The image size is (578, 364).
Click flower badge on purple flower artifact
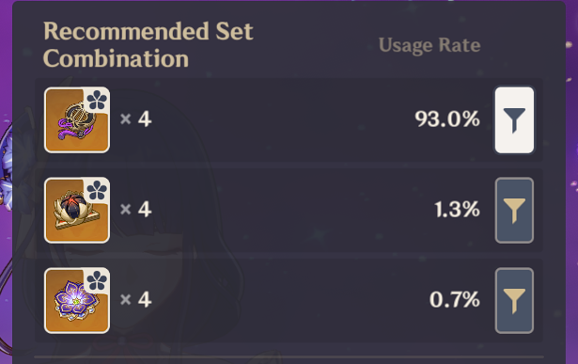[97, 280]
